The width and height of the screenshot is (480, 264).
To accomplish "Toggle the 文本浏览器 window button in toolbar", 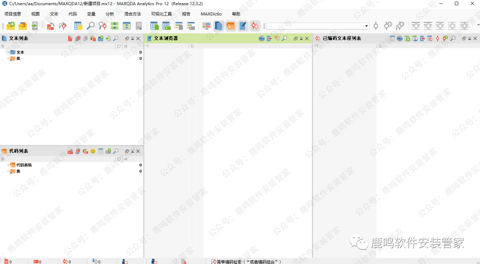I will coord(243,26).
